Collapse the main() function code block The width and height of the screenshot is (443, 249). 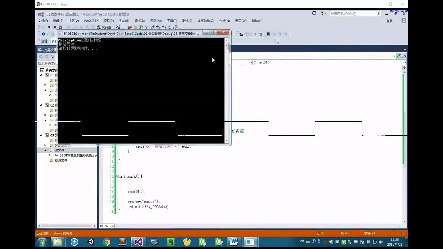[x=117, y=176]
